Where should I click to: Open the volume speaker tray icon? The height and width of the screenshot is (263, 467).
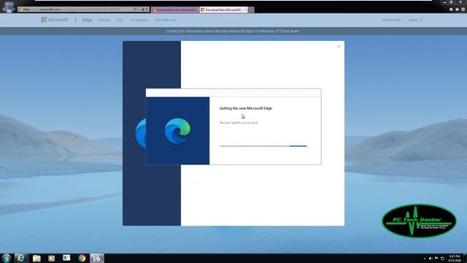pos(431,258)
